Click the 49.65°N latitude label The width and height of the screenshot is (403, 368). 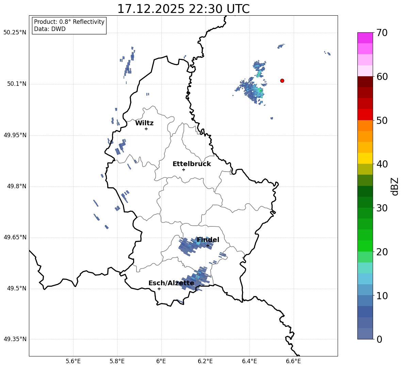15,237
